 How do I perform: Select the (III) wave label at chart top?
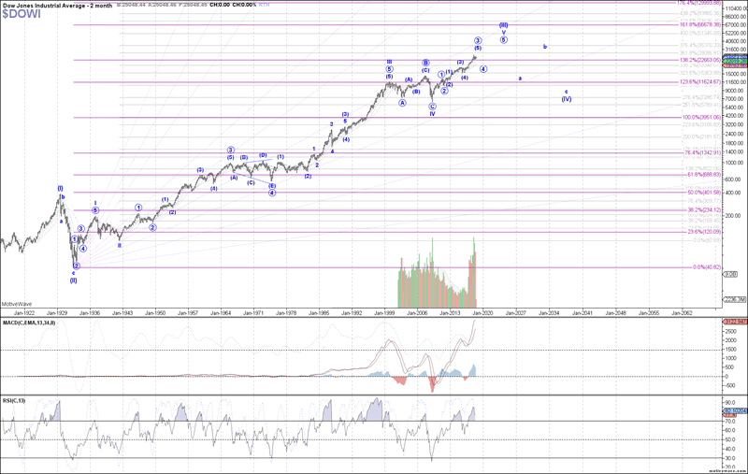coord(503,24)
